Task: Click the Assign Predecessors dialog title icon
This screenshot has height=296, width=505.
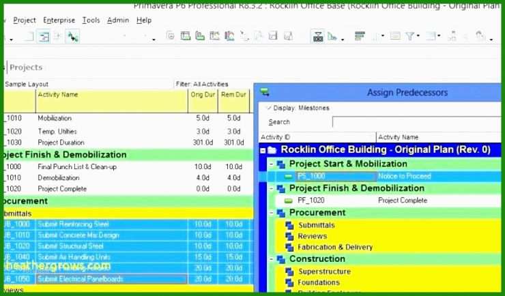Action: pyautogui.click(x=265, y=92)
